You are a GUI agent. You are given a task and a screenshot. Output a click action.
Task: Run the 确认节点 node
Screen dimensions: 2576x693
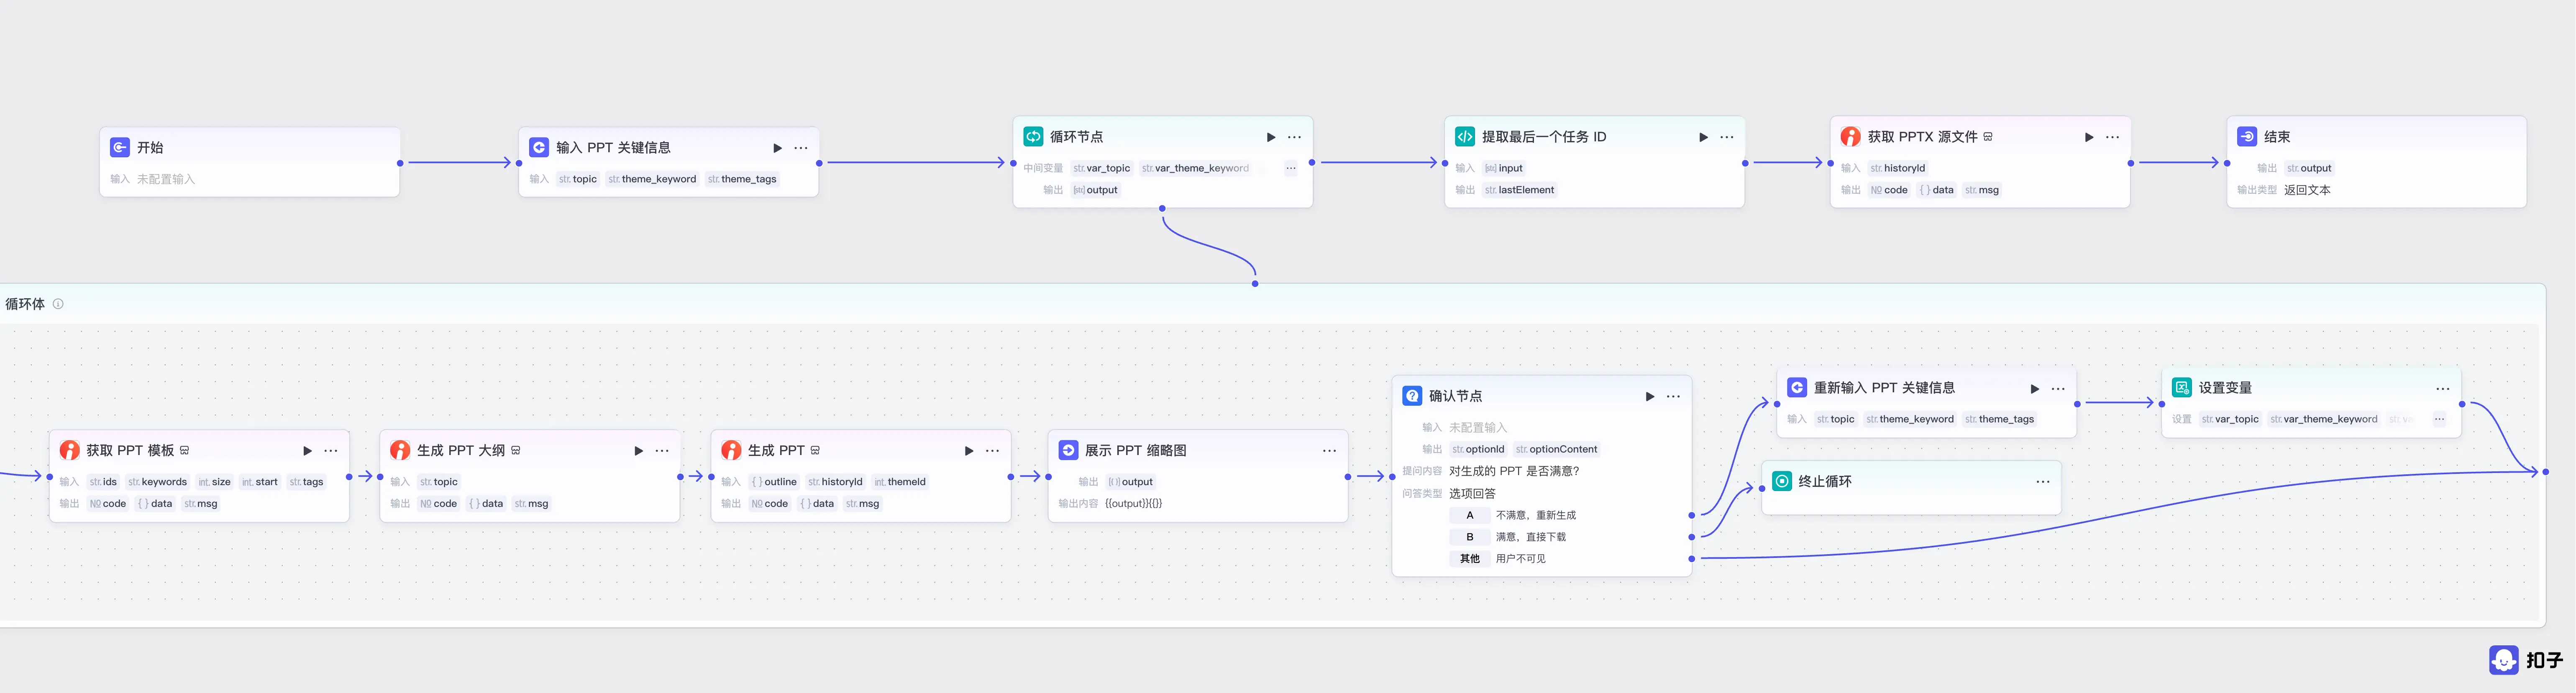pyautogui.click(x=1649, y=397)
